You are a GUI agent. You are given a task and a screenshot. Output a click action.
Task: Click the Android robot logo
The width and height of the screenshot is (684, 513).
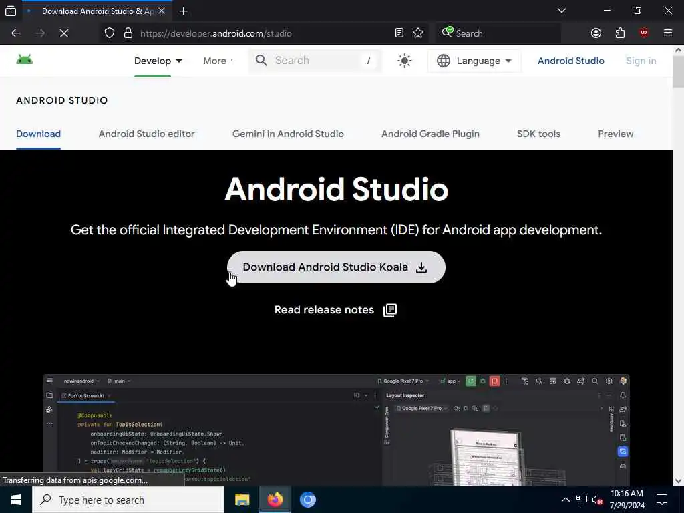pos(25,60)
